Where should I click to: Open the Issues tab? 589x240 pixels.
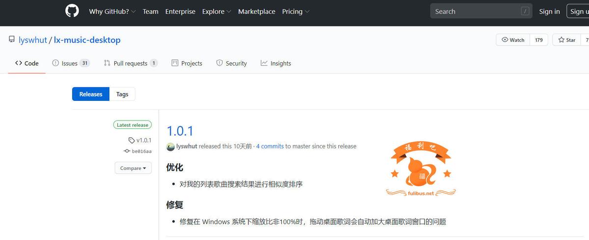coord(71,63)
